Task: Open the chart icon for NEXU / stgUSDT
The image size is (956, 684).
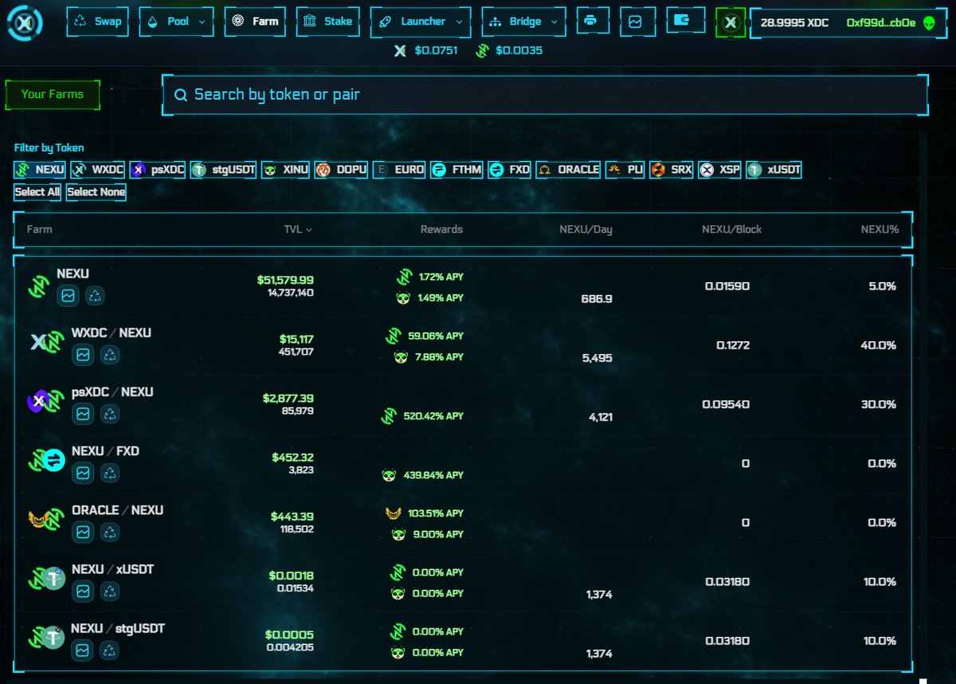Action: pos(83,650)
